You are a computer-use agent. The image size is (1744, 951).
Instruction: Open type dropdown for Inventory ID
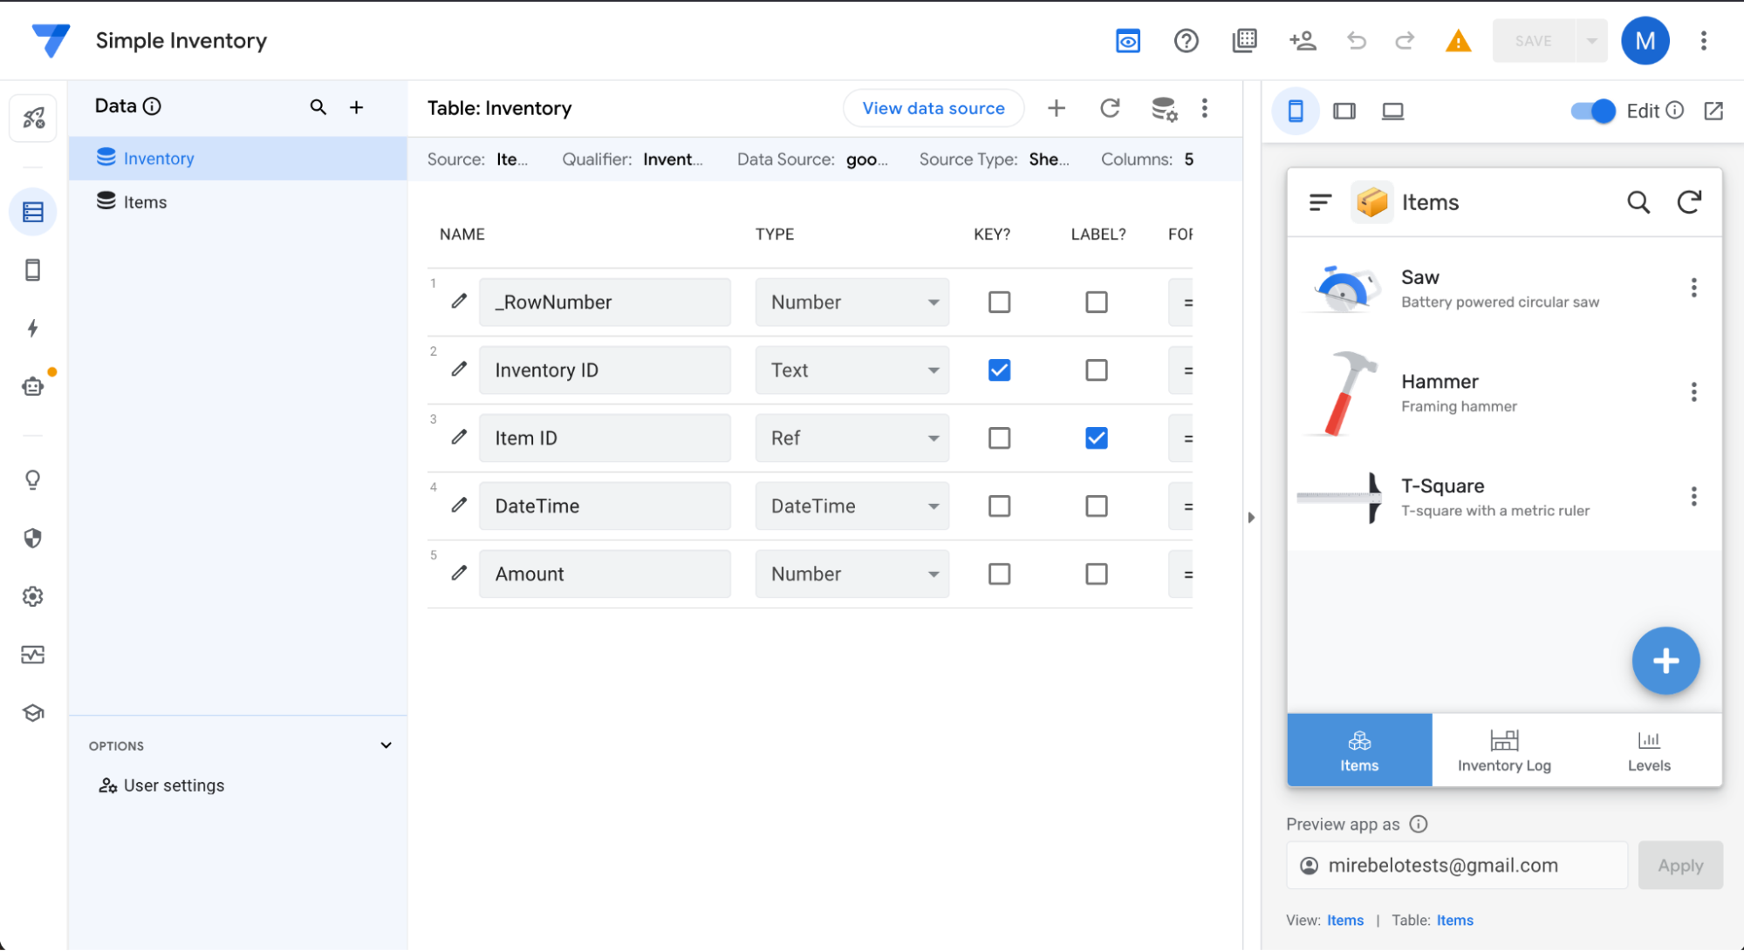851,370
